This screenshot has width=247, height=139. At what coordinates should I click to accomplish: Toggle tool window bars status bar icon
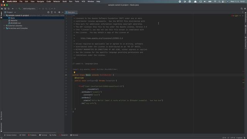coord(2,138)
